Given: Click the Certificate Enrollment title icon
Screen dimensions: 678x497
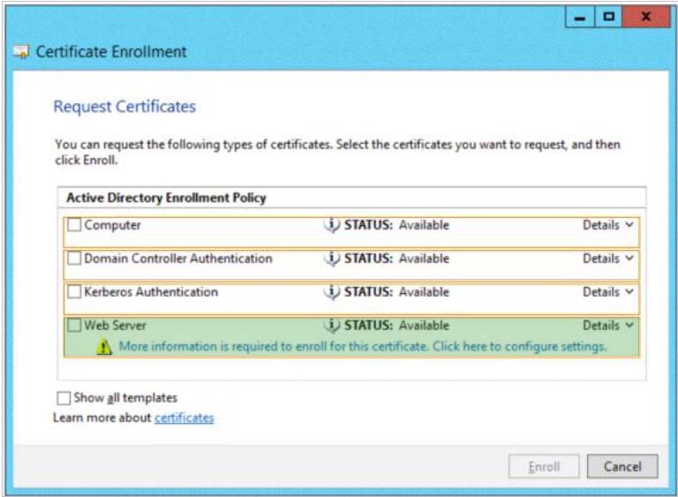Looking at the screenshot, I should [21, 51].
